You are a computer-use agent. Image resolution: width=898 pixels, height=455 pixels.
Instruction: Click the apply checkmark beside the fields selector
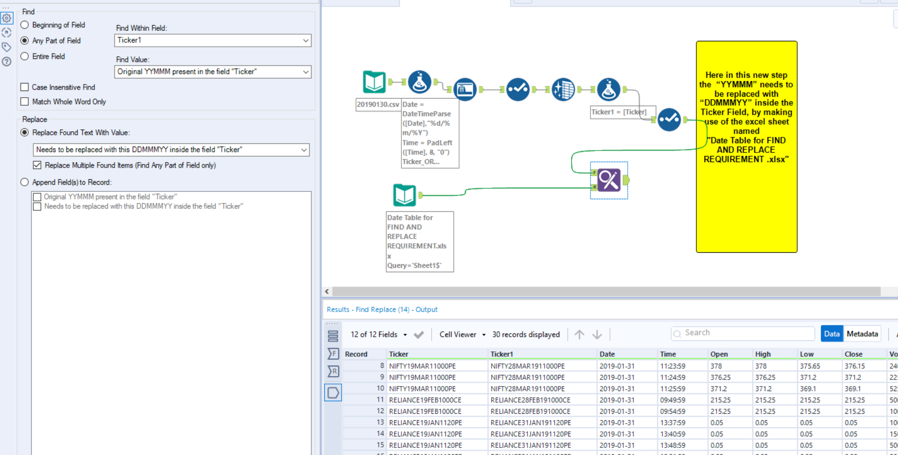pos(420,334)
